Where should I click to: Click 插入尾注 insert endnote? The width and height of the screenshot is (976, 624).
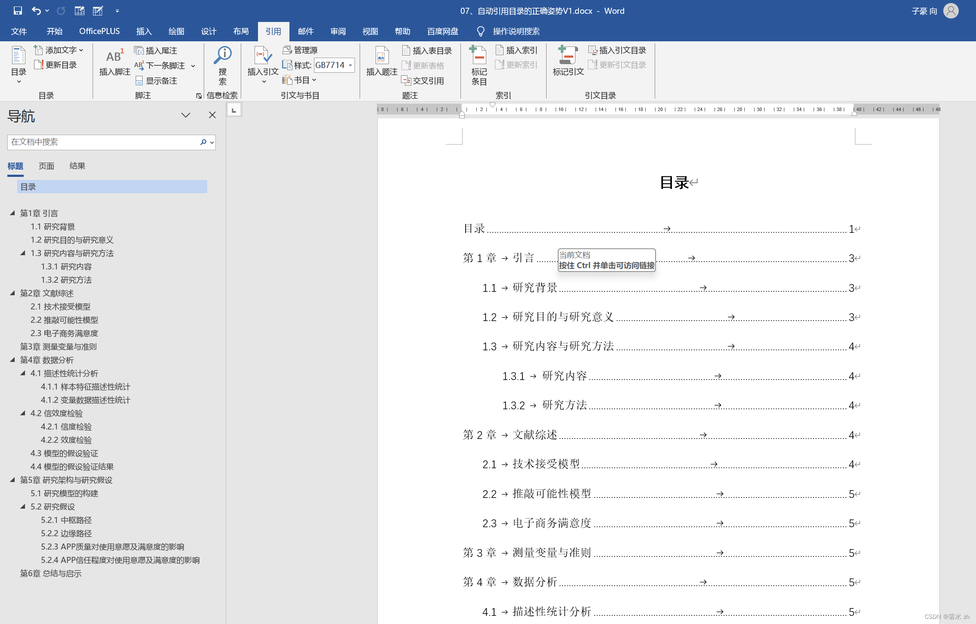155,51
